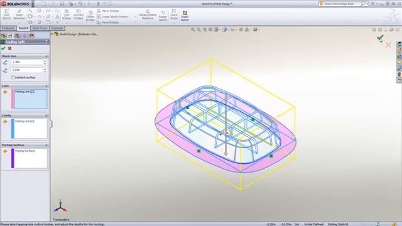Select the Spline sketch tool
Screen dimensions: 402x226
48,11
